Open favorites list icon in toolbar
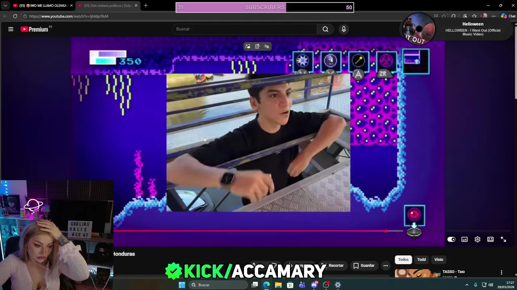 tap(475, 16)
